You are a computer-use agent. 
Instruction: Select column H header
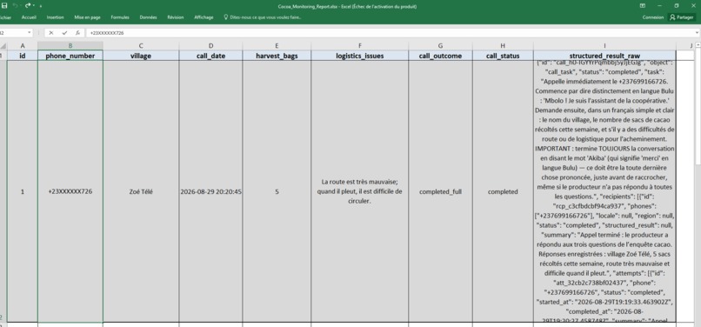[x=503, y=45]
